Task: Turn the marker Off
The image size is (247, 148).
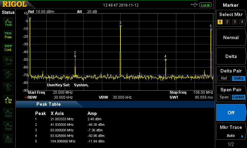Action: pyautogui.click(x=231, y=113)
